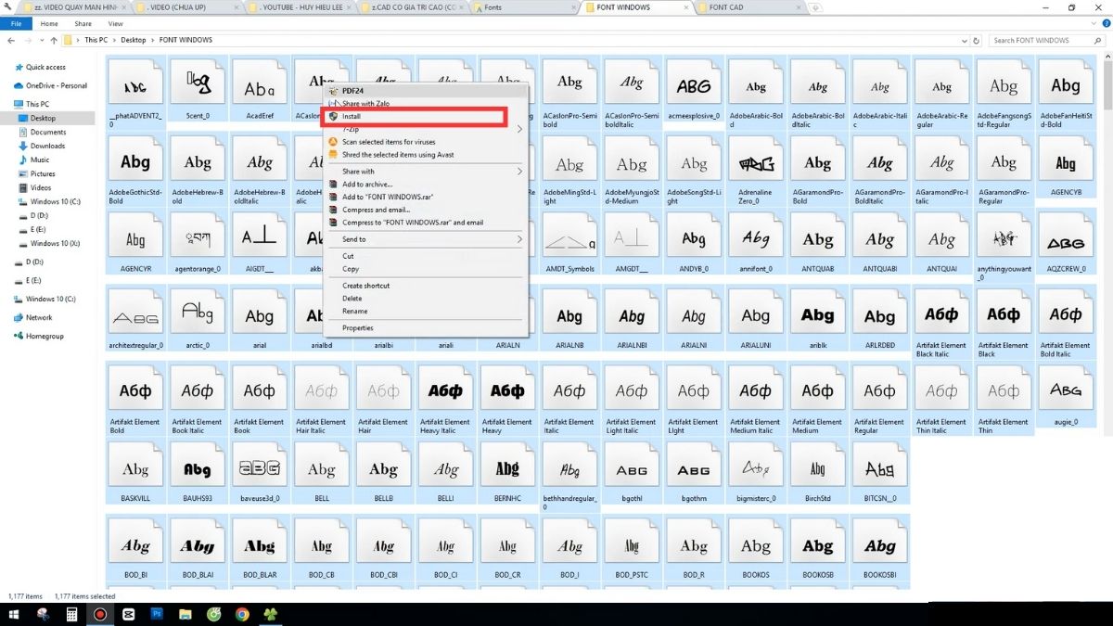Open Calculator from the taskbar
This screenshot has width=1113, height=626.
[71, 614]
